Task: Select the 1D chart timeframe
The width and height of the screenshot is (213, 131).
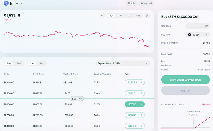Action: 111,16
